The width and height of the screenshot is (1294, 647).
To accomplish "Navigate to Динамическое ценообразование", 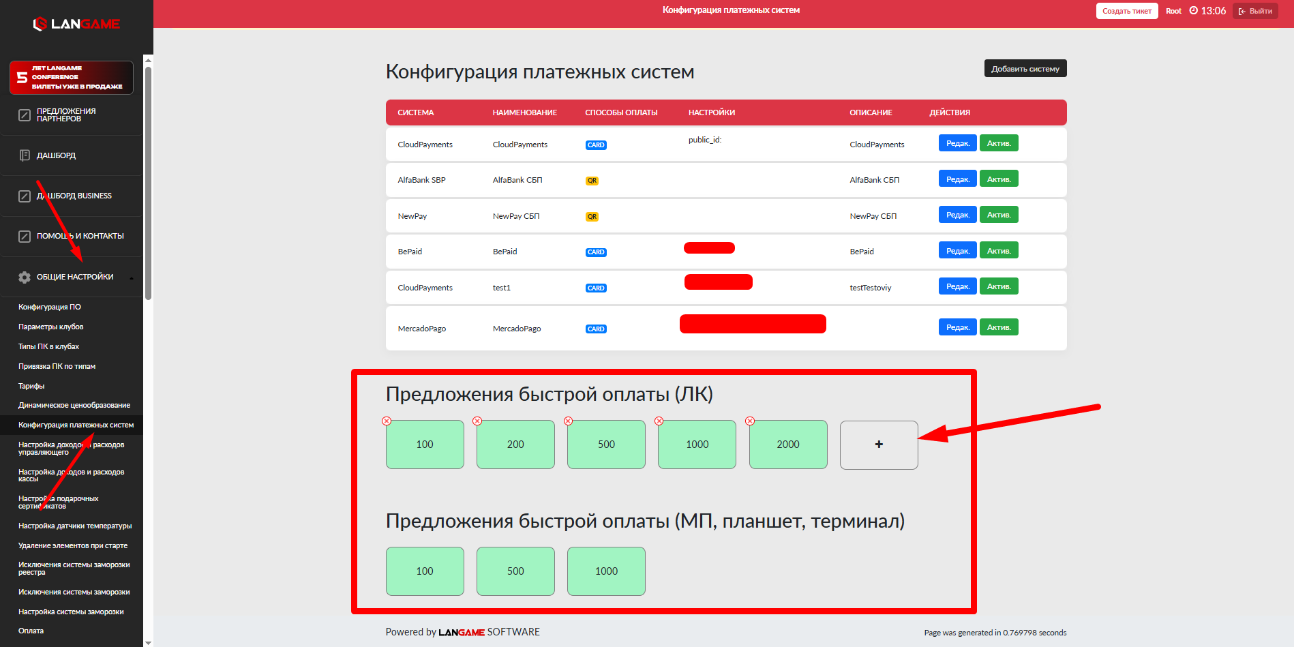I will [74, 405].
